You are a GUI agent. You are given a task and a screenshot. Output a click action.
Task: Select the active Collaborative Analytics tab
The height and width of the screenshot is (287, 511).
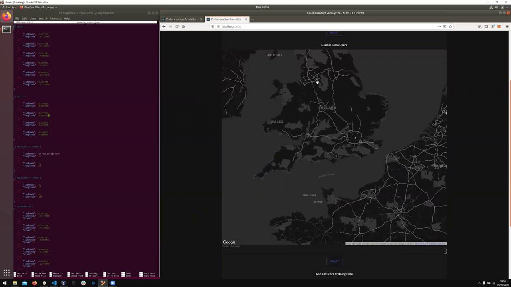(x=227, y=19)
